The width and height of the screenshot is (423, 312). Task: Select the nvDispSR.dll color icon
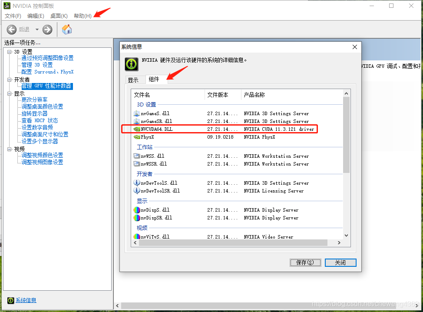[x=137, y=218]
